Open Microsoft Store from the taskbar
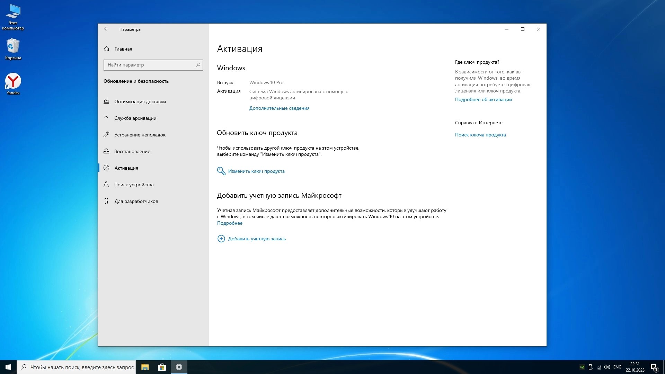 [x=162, y=367]
